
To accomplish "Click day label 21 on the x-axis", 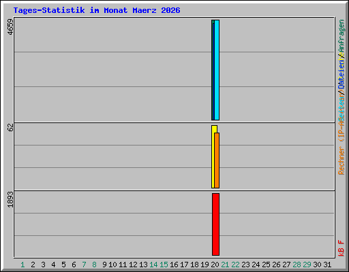I will click(x=225, y=265).
